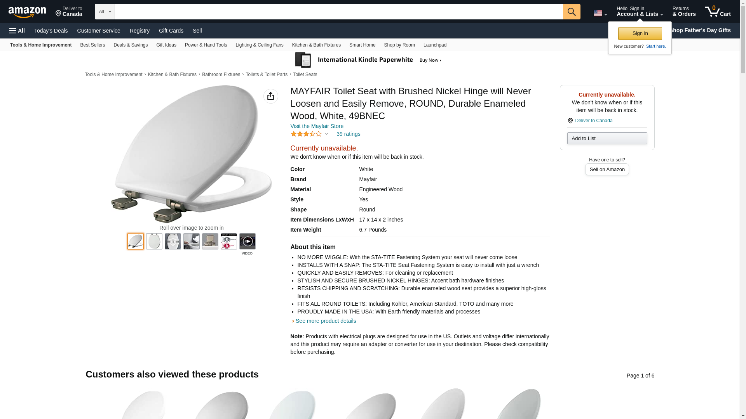This screenshot has width=746, height=419.
Task: Select the second toilet seat thumbnail image
Action: [x=154, y=241]
